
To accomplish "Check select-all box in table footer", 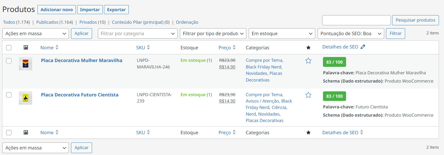I will (9, 133).
